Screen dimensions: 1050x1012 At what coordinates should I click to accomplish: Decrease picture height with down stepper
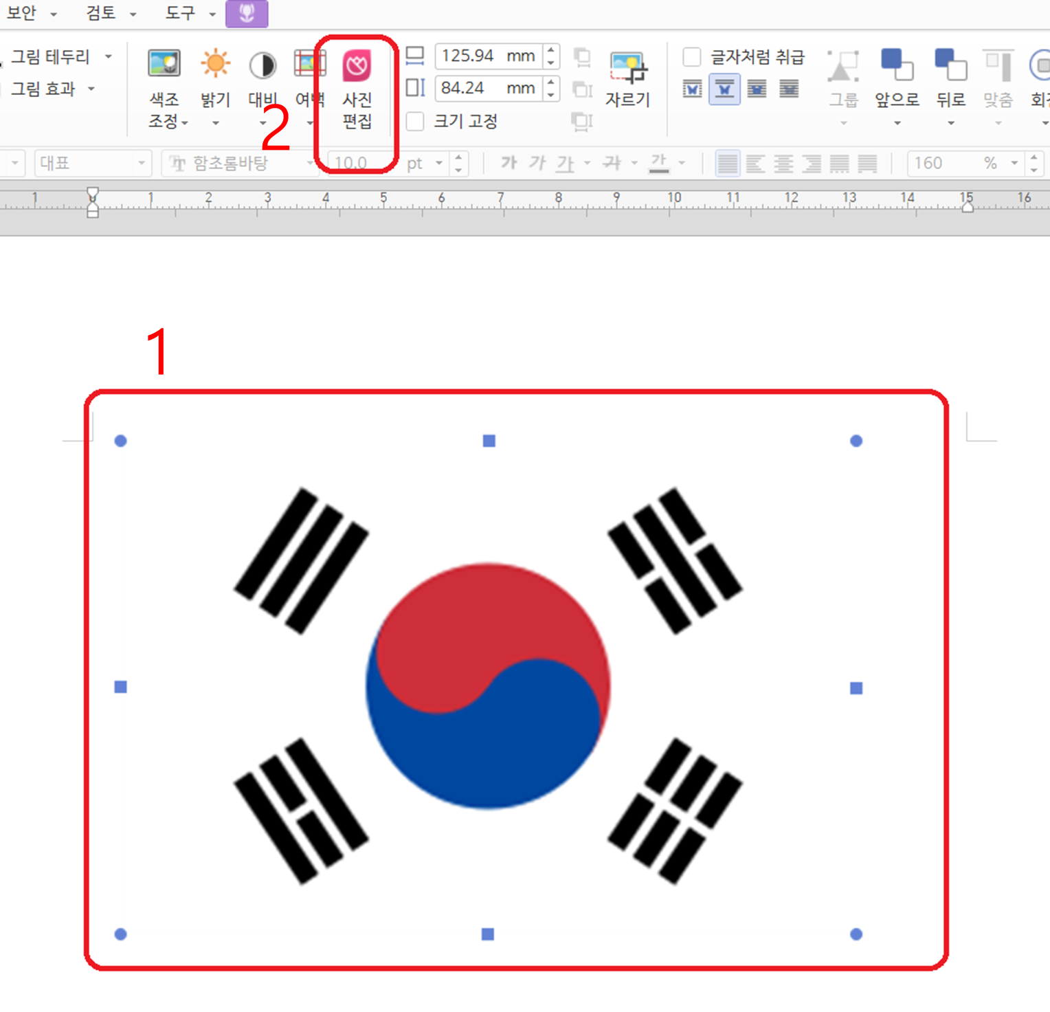551,94
